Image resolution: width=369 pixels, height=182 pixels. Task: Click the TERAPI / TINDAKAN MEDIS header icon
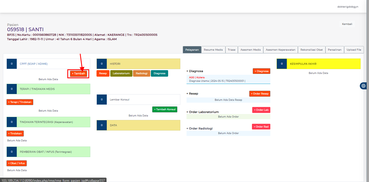point(11,89)
